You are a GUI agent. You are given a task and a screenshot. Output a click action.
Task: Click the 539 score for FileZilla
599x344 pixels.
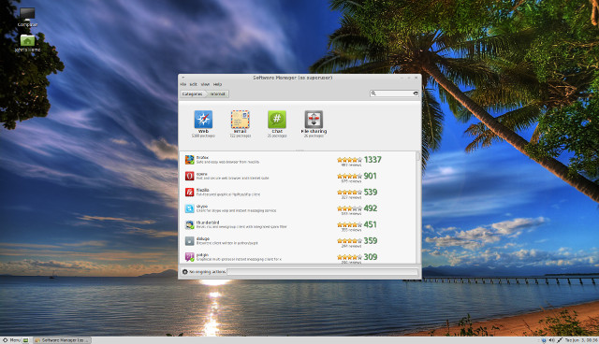(371, 192)
